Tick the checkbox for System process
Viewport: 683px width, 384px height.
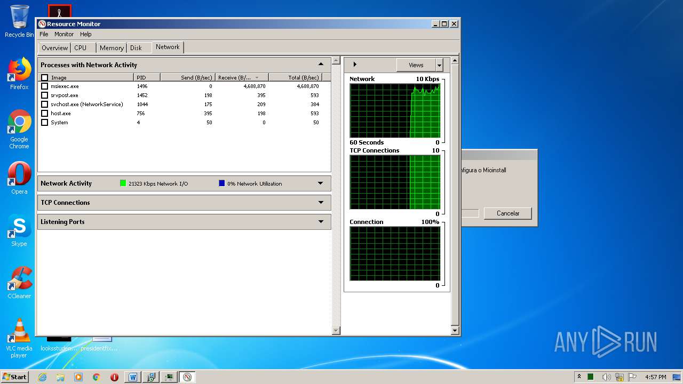[x=45, y=122]
